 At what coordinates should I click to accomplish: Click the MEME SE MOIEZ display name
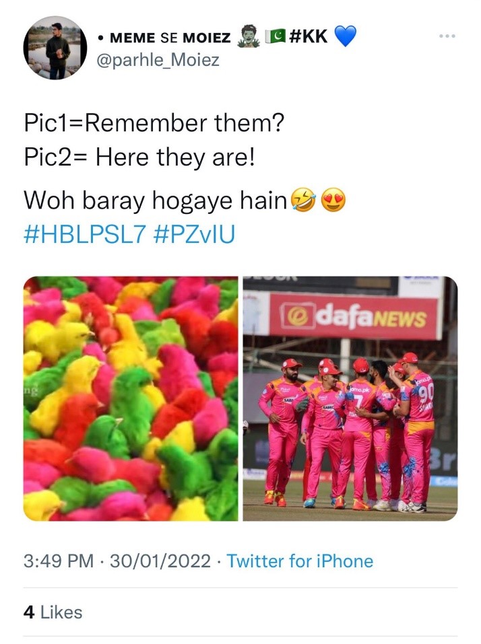pyautogui.click(x=170, y=38)
